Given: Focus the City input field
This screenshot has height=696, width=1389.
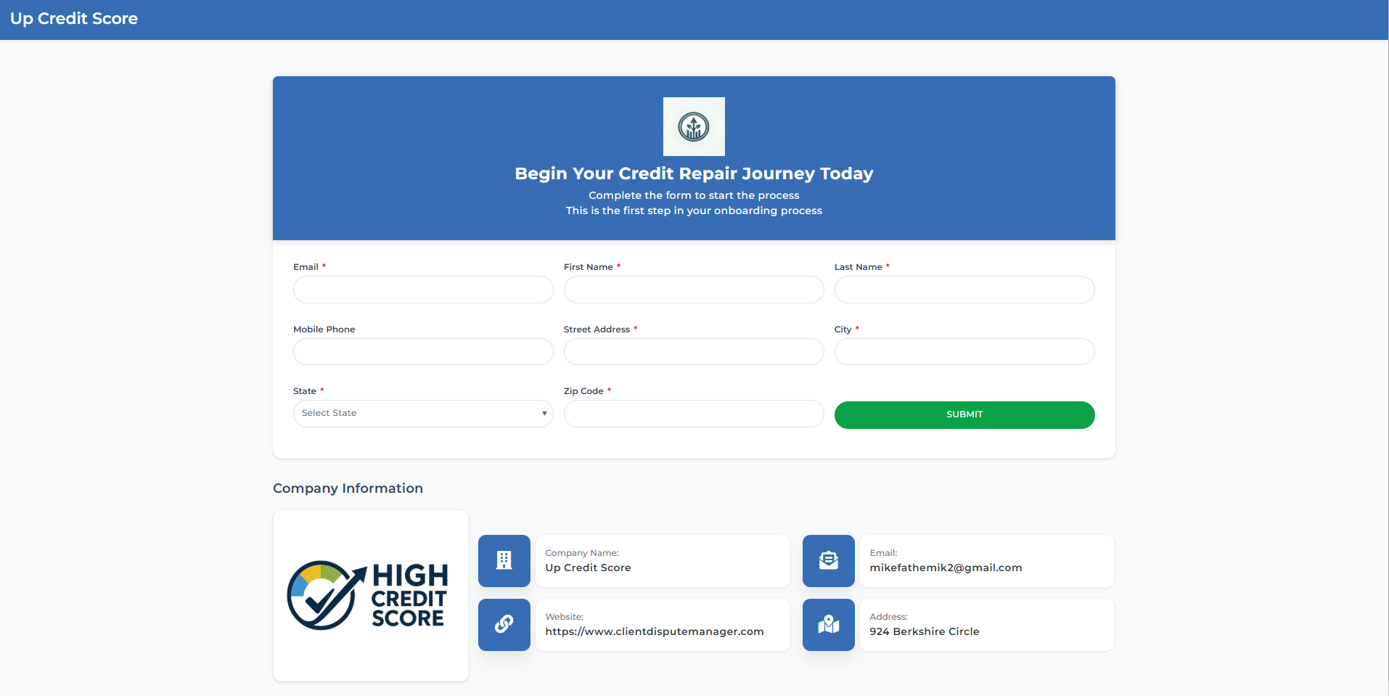Looking at the screenshot, I should (x=964, y=352).
